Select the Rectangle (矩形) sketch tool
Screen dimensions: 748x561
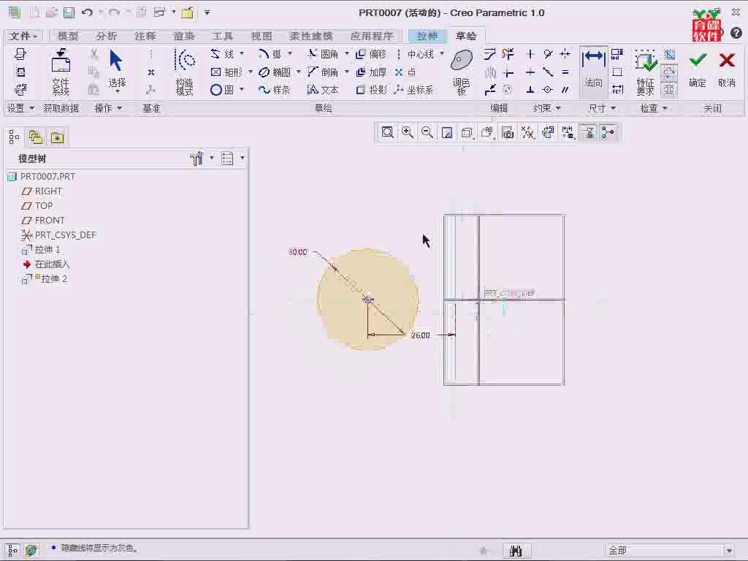click(x=227, y=72)
